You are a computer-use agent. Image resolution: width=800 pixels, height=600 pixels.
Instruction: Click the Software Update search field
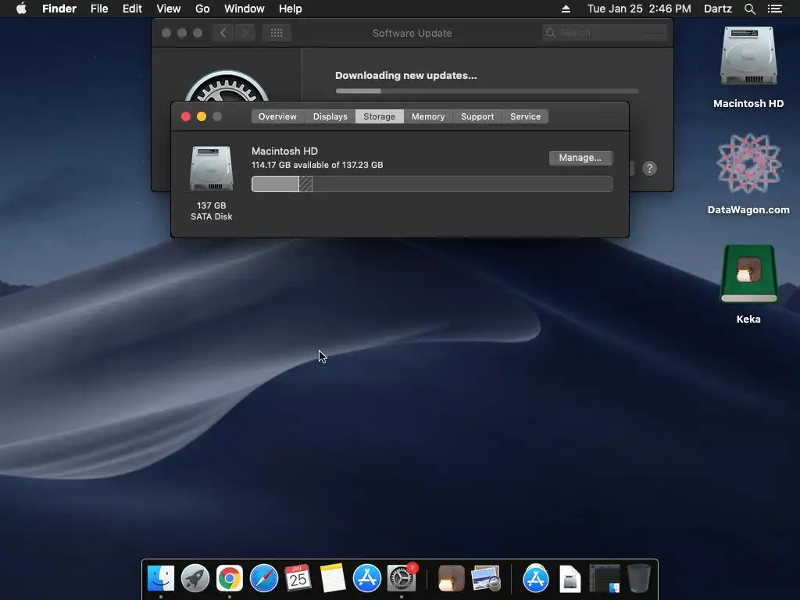(x=605, y=33)
